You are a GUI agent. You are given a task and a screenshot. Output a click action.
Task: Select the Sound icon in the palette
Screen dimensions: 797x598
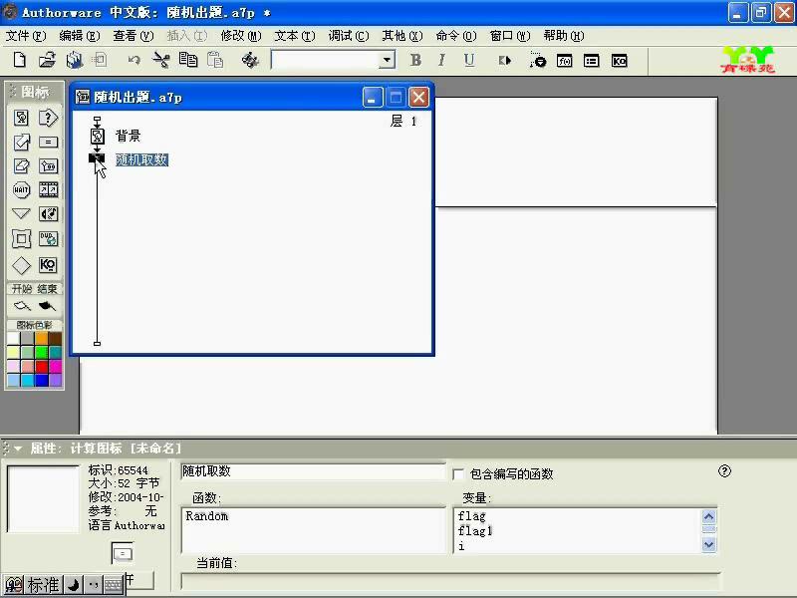pos(48,213)
